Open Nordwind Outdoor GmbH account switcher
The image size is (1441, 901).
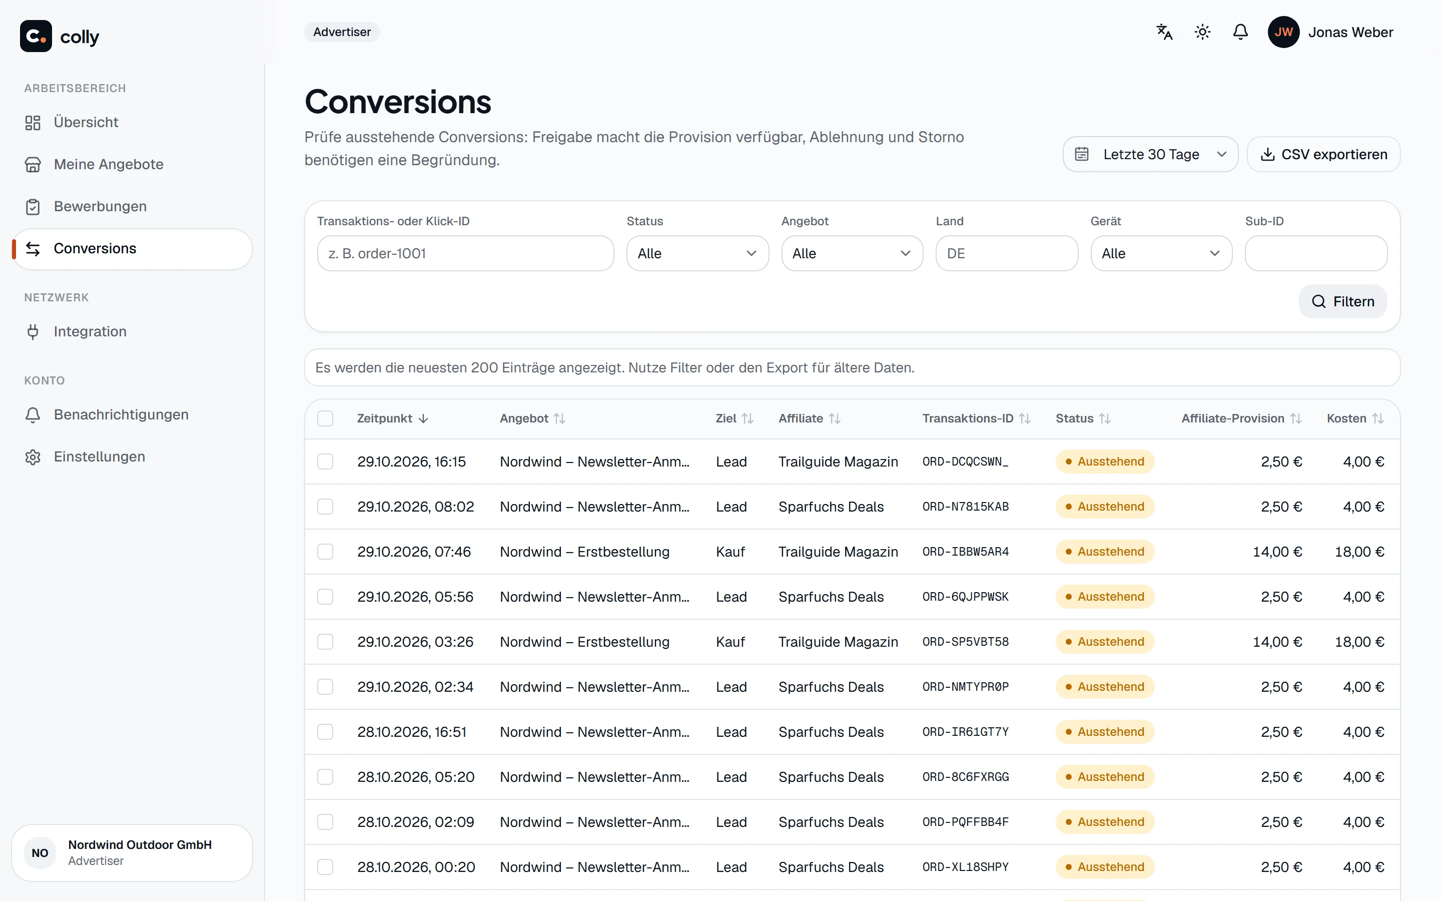click(x=132, y=853)
